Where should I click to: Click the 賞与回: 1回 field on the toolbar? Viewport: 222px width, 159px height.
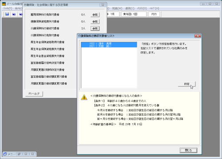pyautogui.click(x=134, y=14)
